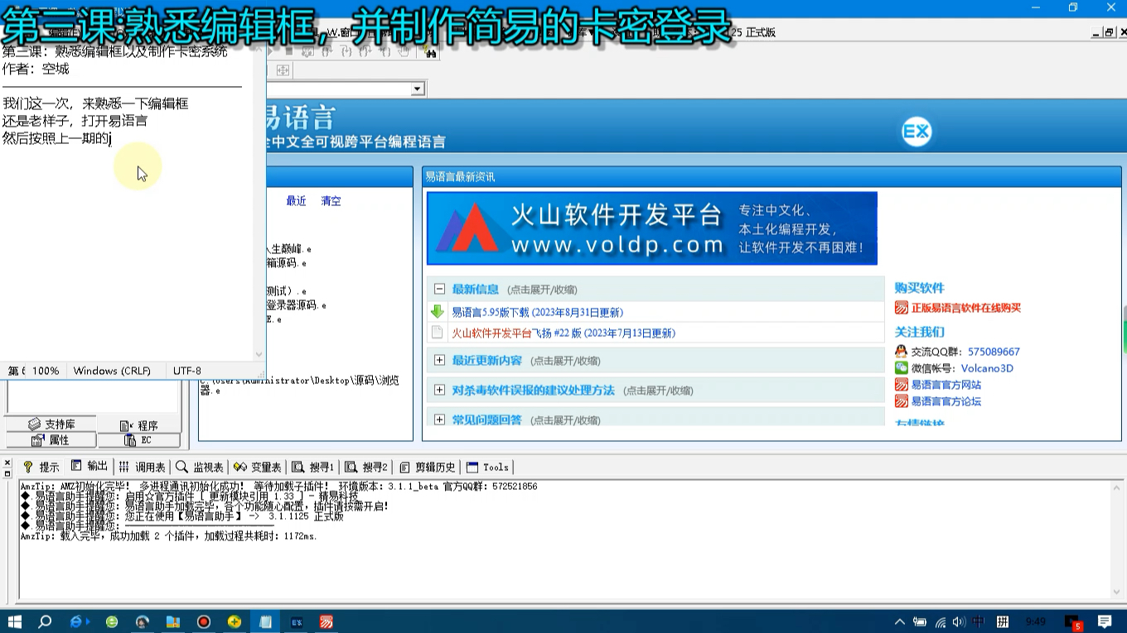
Task: Click the red screen recorder taskbar icon
Action: (204, 621)
